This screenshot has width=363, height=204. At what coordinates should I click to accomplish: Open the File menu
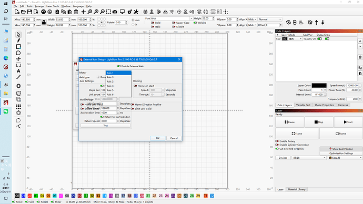coord(15,6)
